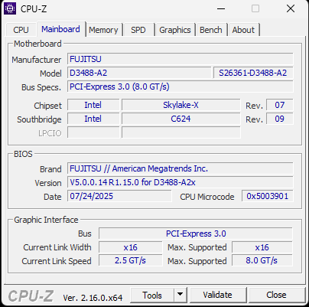Click the Southbridge vendor Intel field
Viewport: 309px width, 307px height.
click(x=93, y=119)
